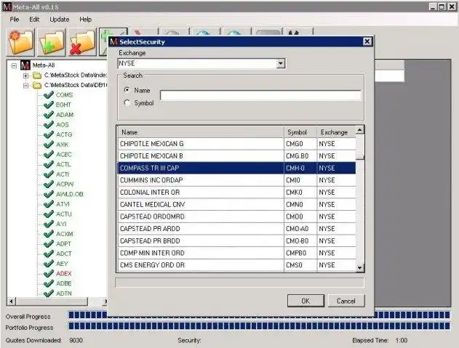Select the COMPASS TR III CAP row
The width and height of the screenshot is (459, 348).
(237, 168)
